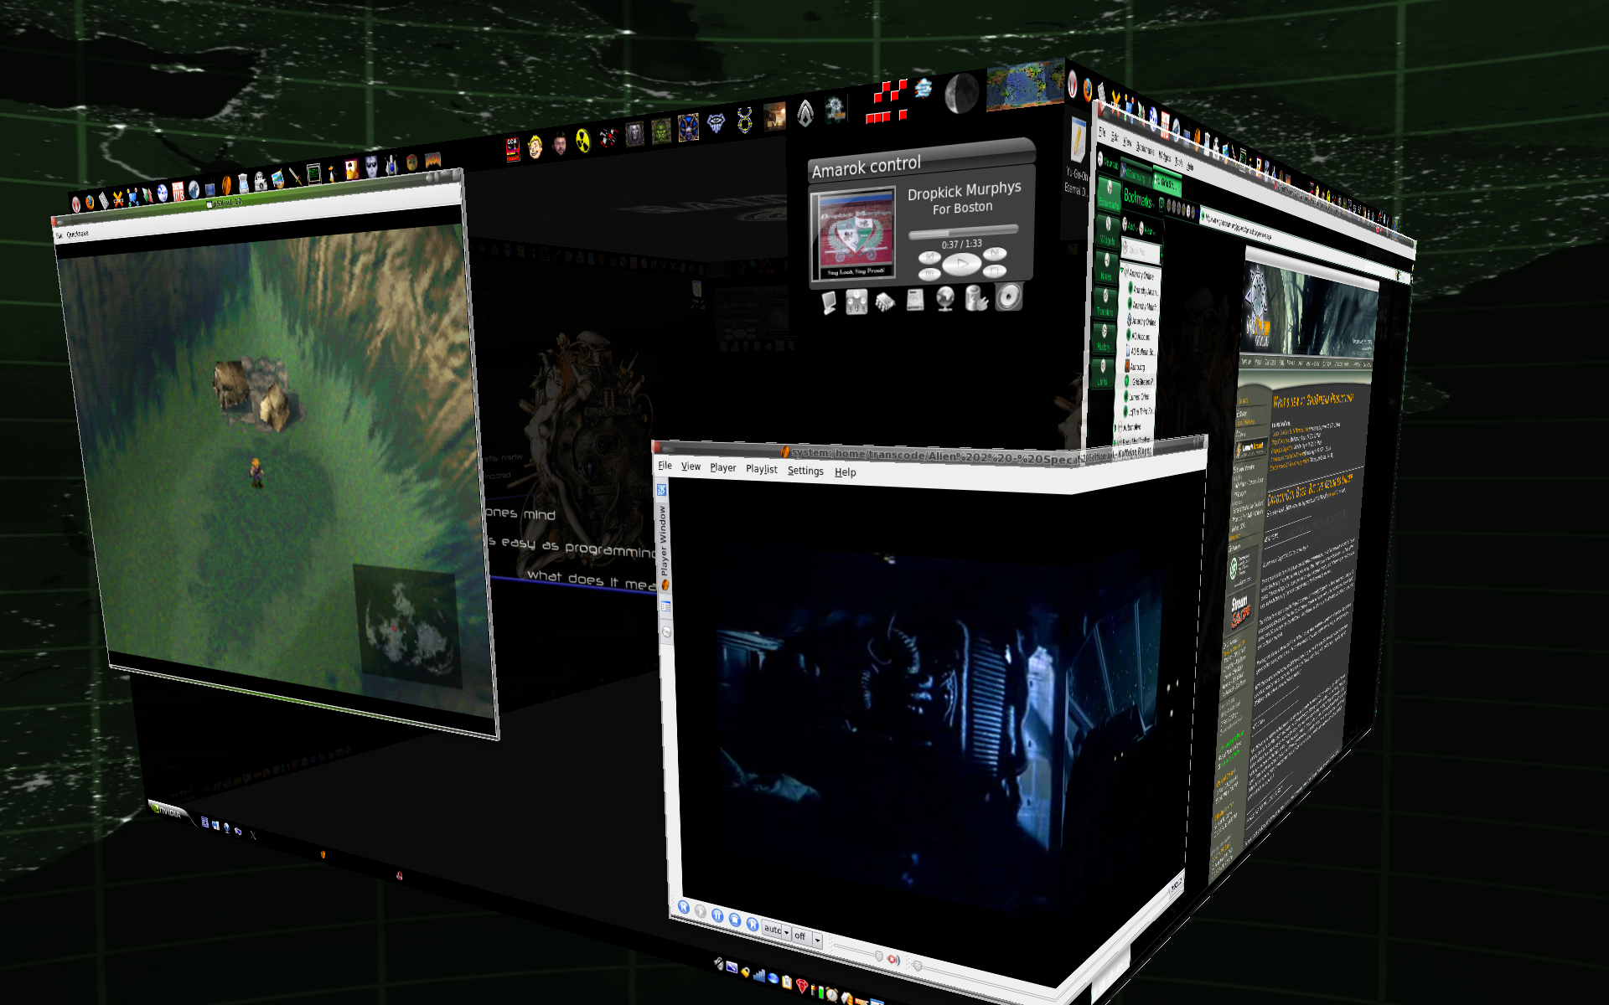Click the hard drive icon below Amarok

pos(915,299)
